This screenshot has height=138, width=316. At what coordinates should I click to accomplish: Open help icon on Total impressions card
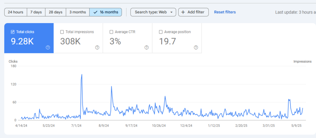(x=97, y=47)
